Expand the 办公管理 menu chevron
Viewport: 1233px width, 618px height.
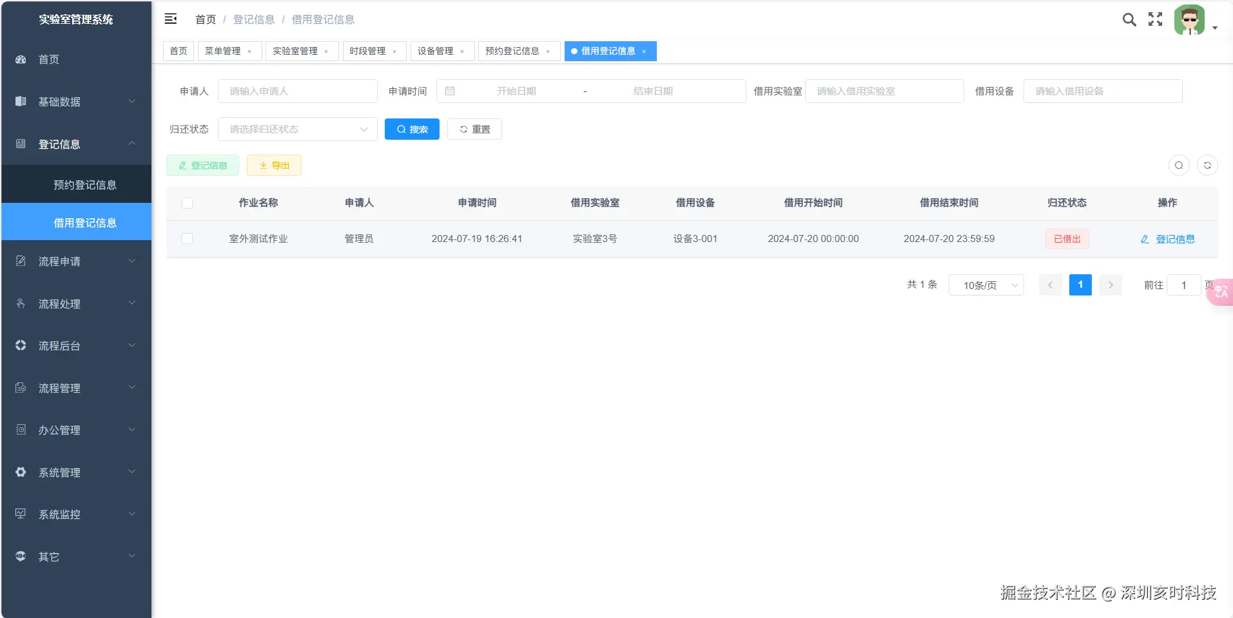point(132,429)
